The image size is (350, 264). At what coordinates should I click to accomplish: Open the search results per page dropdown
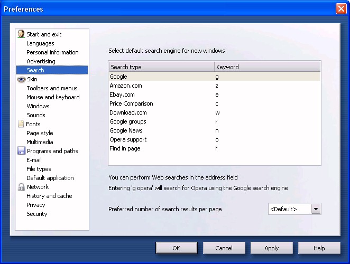click(x=294, y=209)
